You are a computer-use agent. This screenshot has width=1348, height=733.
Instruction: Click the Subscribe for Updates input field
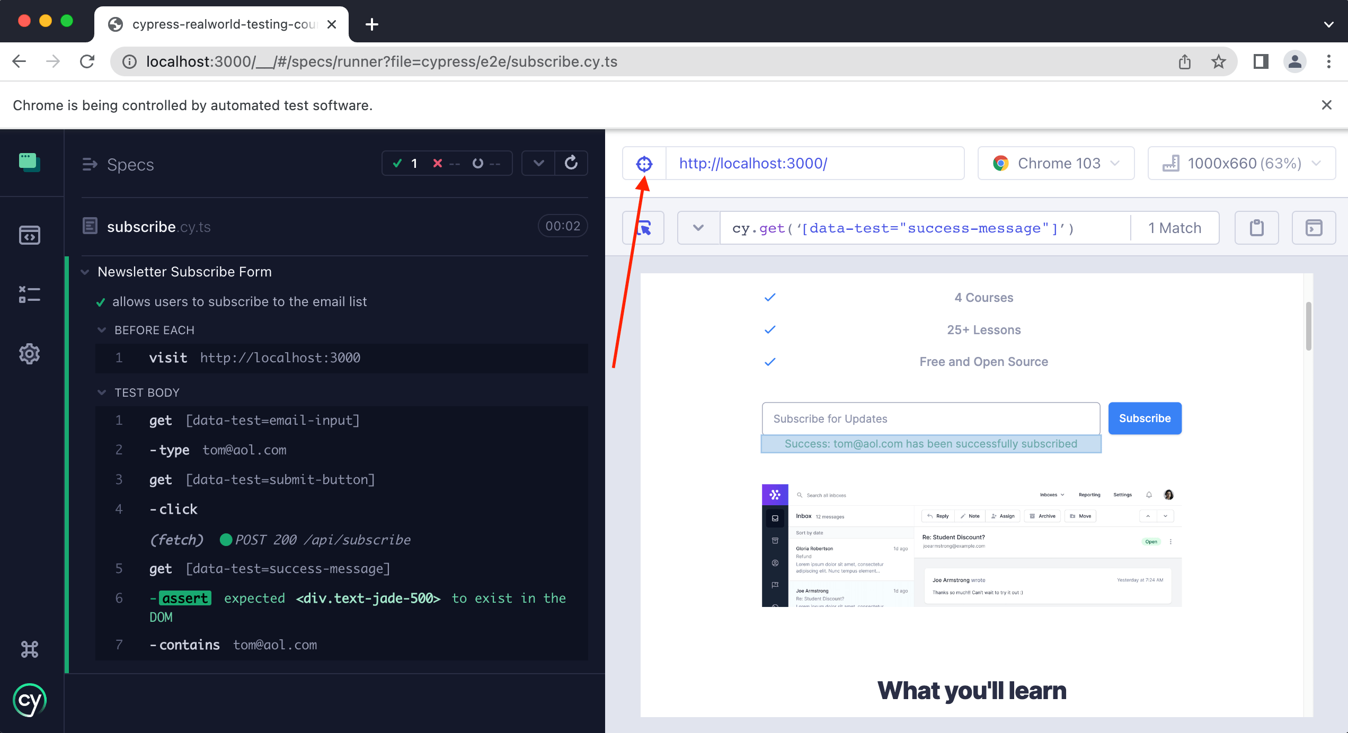[930, 418]
